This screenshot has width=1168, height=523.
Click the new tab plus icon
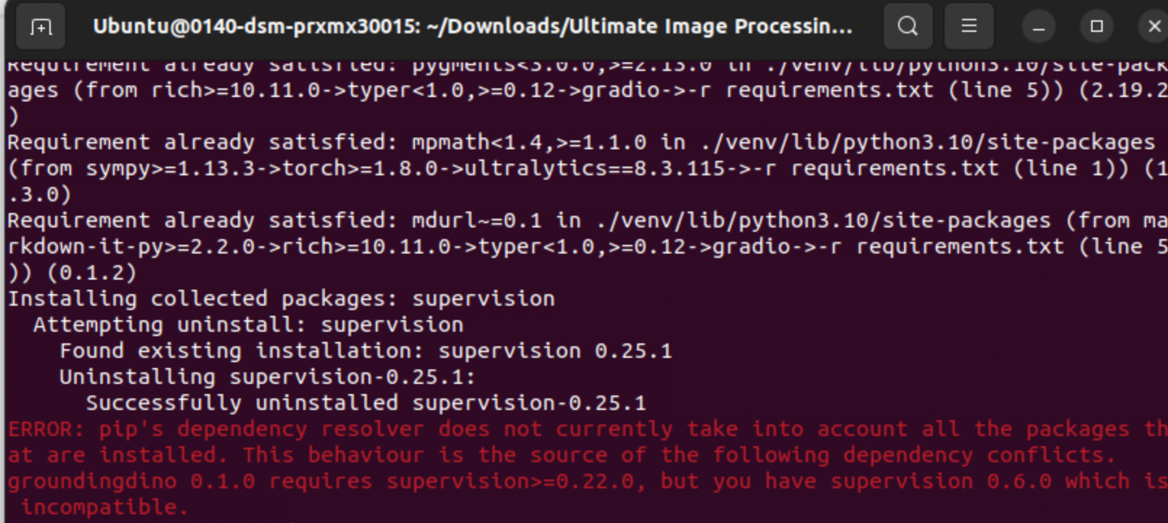tap(41, 26)
